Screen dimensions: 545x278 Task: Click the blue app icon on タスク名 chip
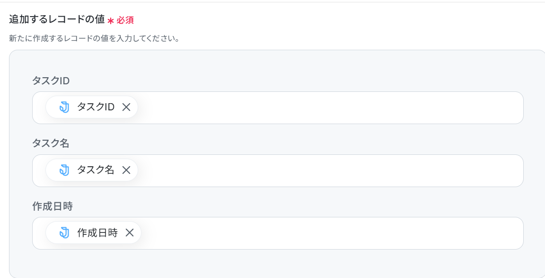64,170
